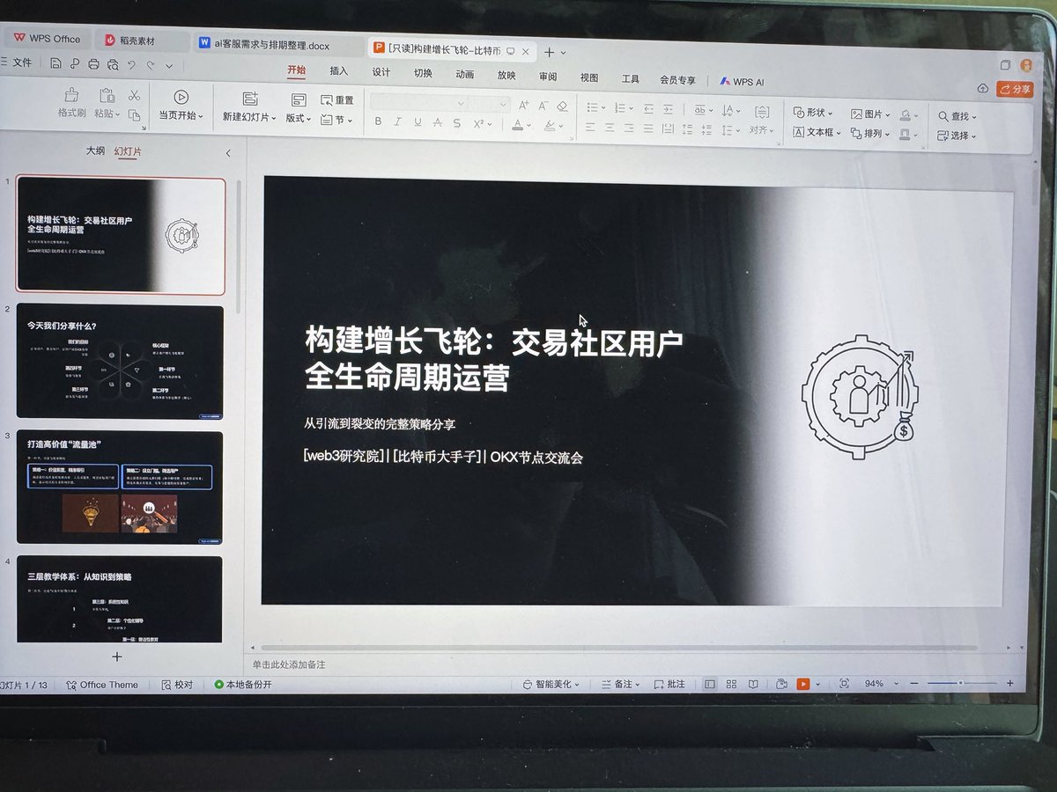Select slide 3 thumbnail in the panel

tap(121, 484)
